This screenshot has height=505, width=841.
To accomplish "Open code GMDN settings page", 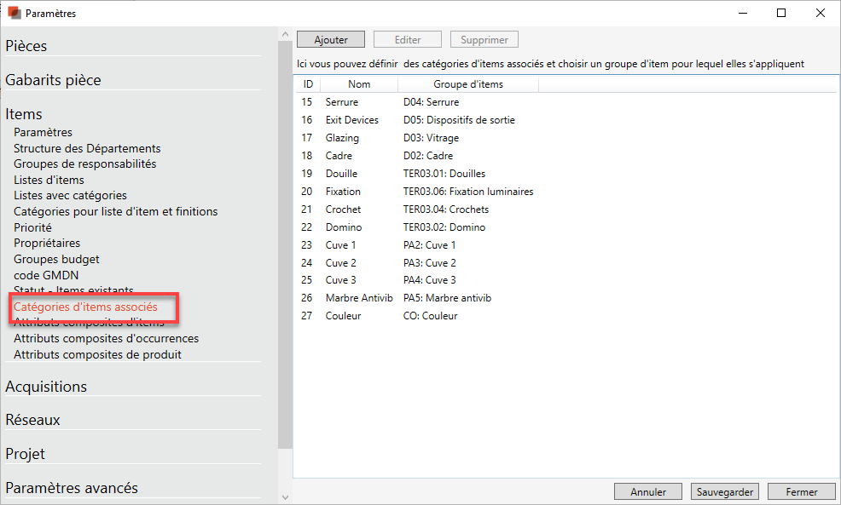I will pyautogui.click(x=44, y=275).
